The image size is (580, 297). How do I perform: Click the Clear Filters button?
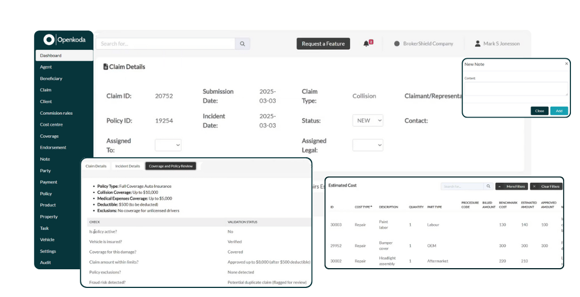click(x=546, y=186)
